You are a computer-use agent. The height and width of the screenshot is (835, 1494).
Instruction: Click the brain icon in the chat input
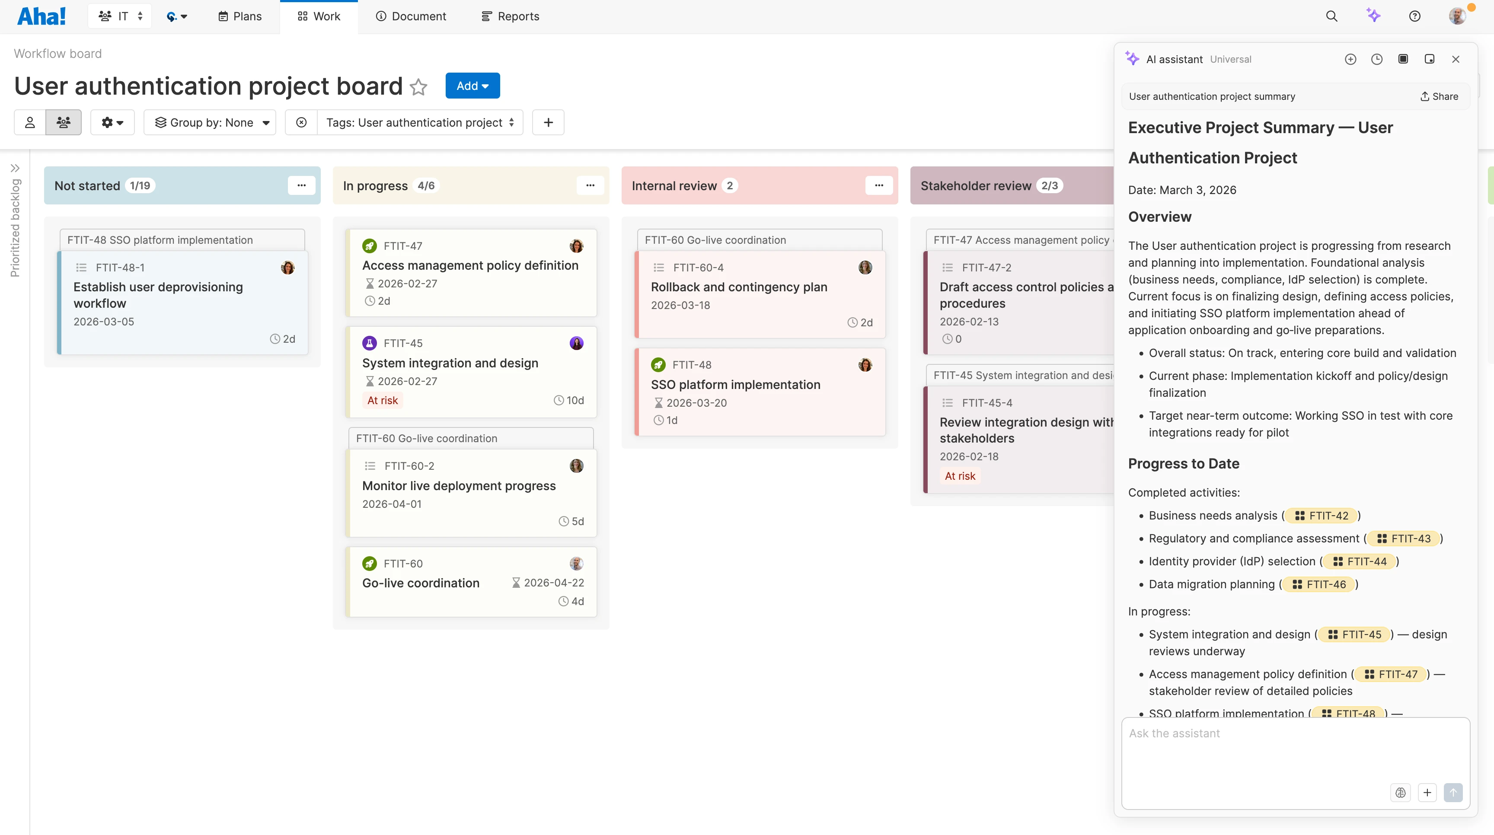[x=1401, y=793]
